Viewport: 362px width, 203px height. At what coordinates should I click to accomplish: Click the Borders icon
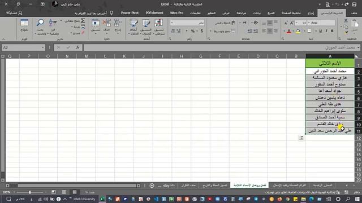click(309, 31)
